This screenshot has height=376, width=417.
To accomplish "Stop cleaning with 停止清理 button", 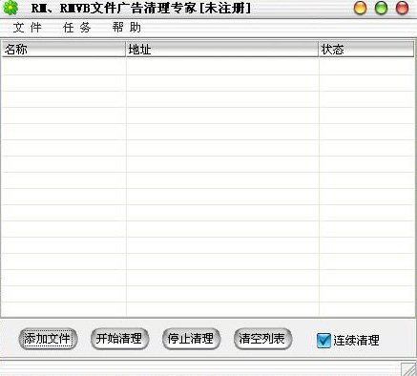I will [191, 339].
